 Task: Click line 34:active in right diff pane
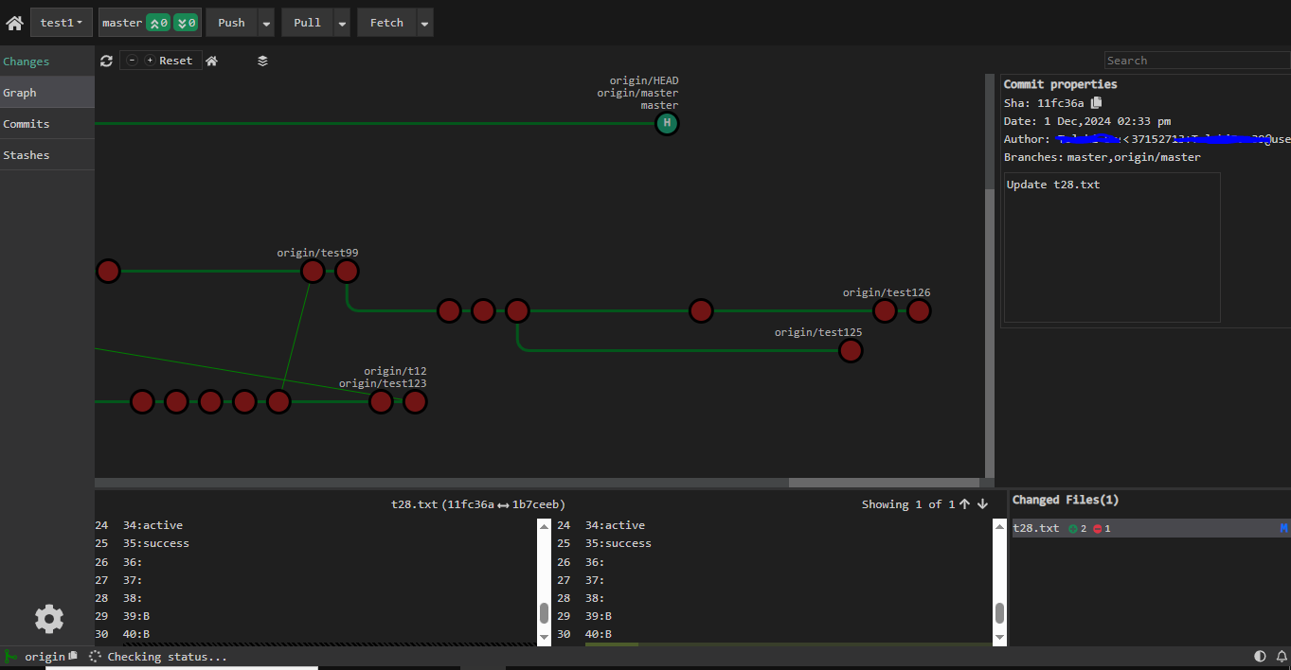click(x=615, y=525)
